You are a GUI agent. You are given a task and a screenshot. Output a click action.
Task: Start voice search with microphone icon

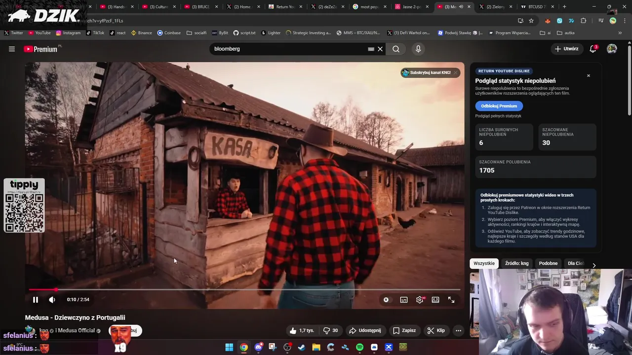(418, 49)
